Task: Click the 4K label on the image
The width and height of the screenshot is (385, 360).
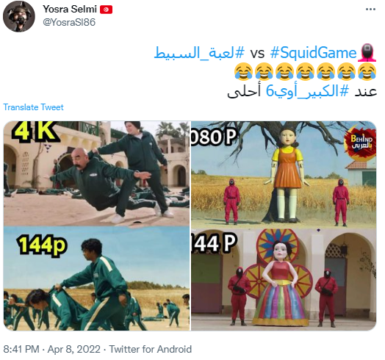Action: 34,132
